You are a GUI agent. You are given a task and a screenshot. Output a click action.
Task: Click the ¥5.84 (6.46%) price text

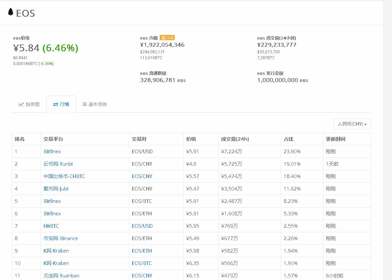coord(46,48)
